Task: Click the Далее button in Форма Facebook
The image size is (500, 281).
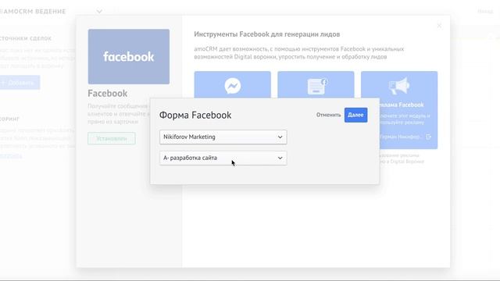Action: pyautogui.click(x=355, y=115)
